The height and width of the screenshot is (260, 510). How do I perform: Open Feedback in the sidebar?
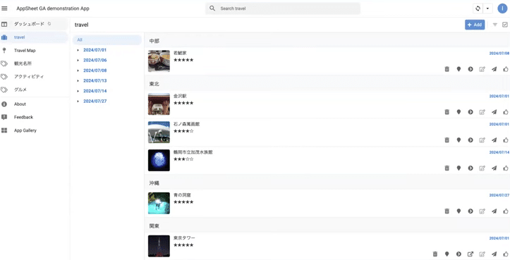[x=34, y=117]
